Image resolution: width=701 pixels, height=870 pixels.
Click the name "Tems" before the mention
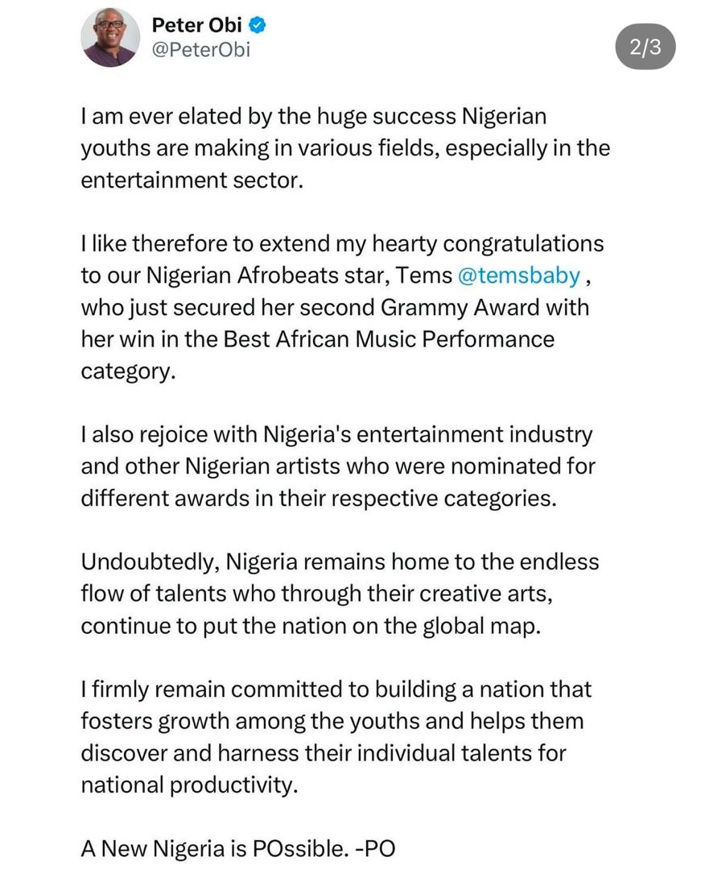coord(424,275)
